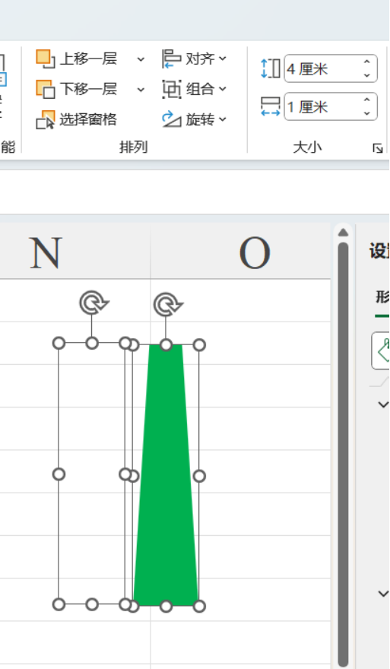390x669 pixels.
Task: Click the Group objects icon
Action: tap(172, 89)
